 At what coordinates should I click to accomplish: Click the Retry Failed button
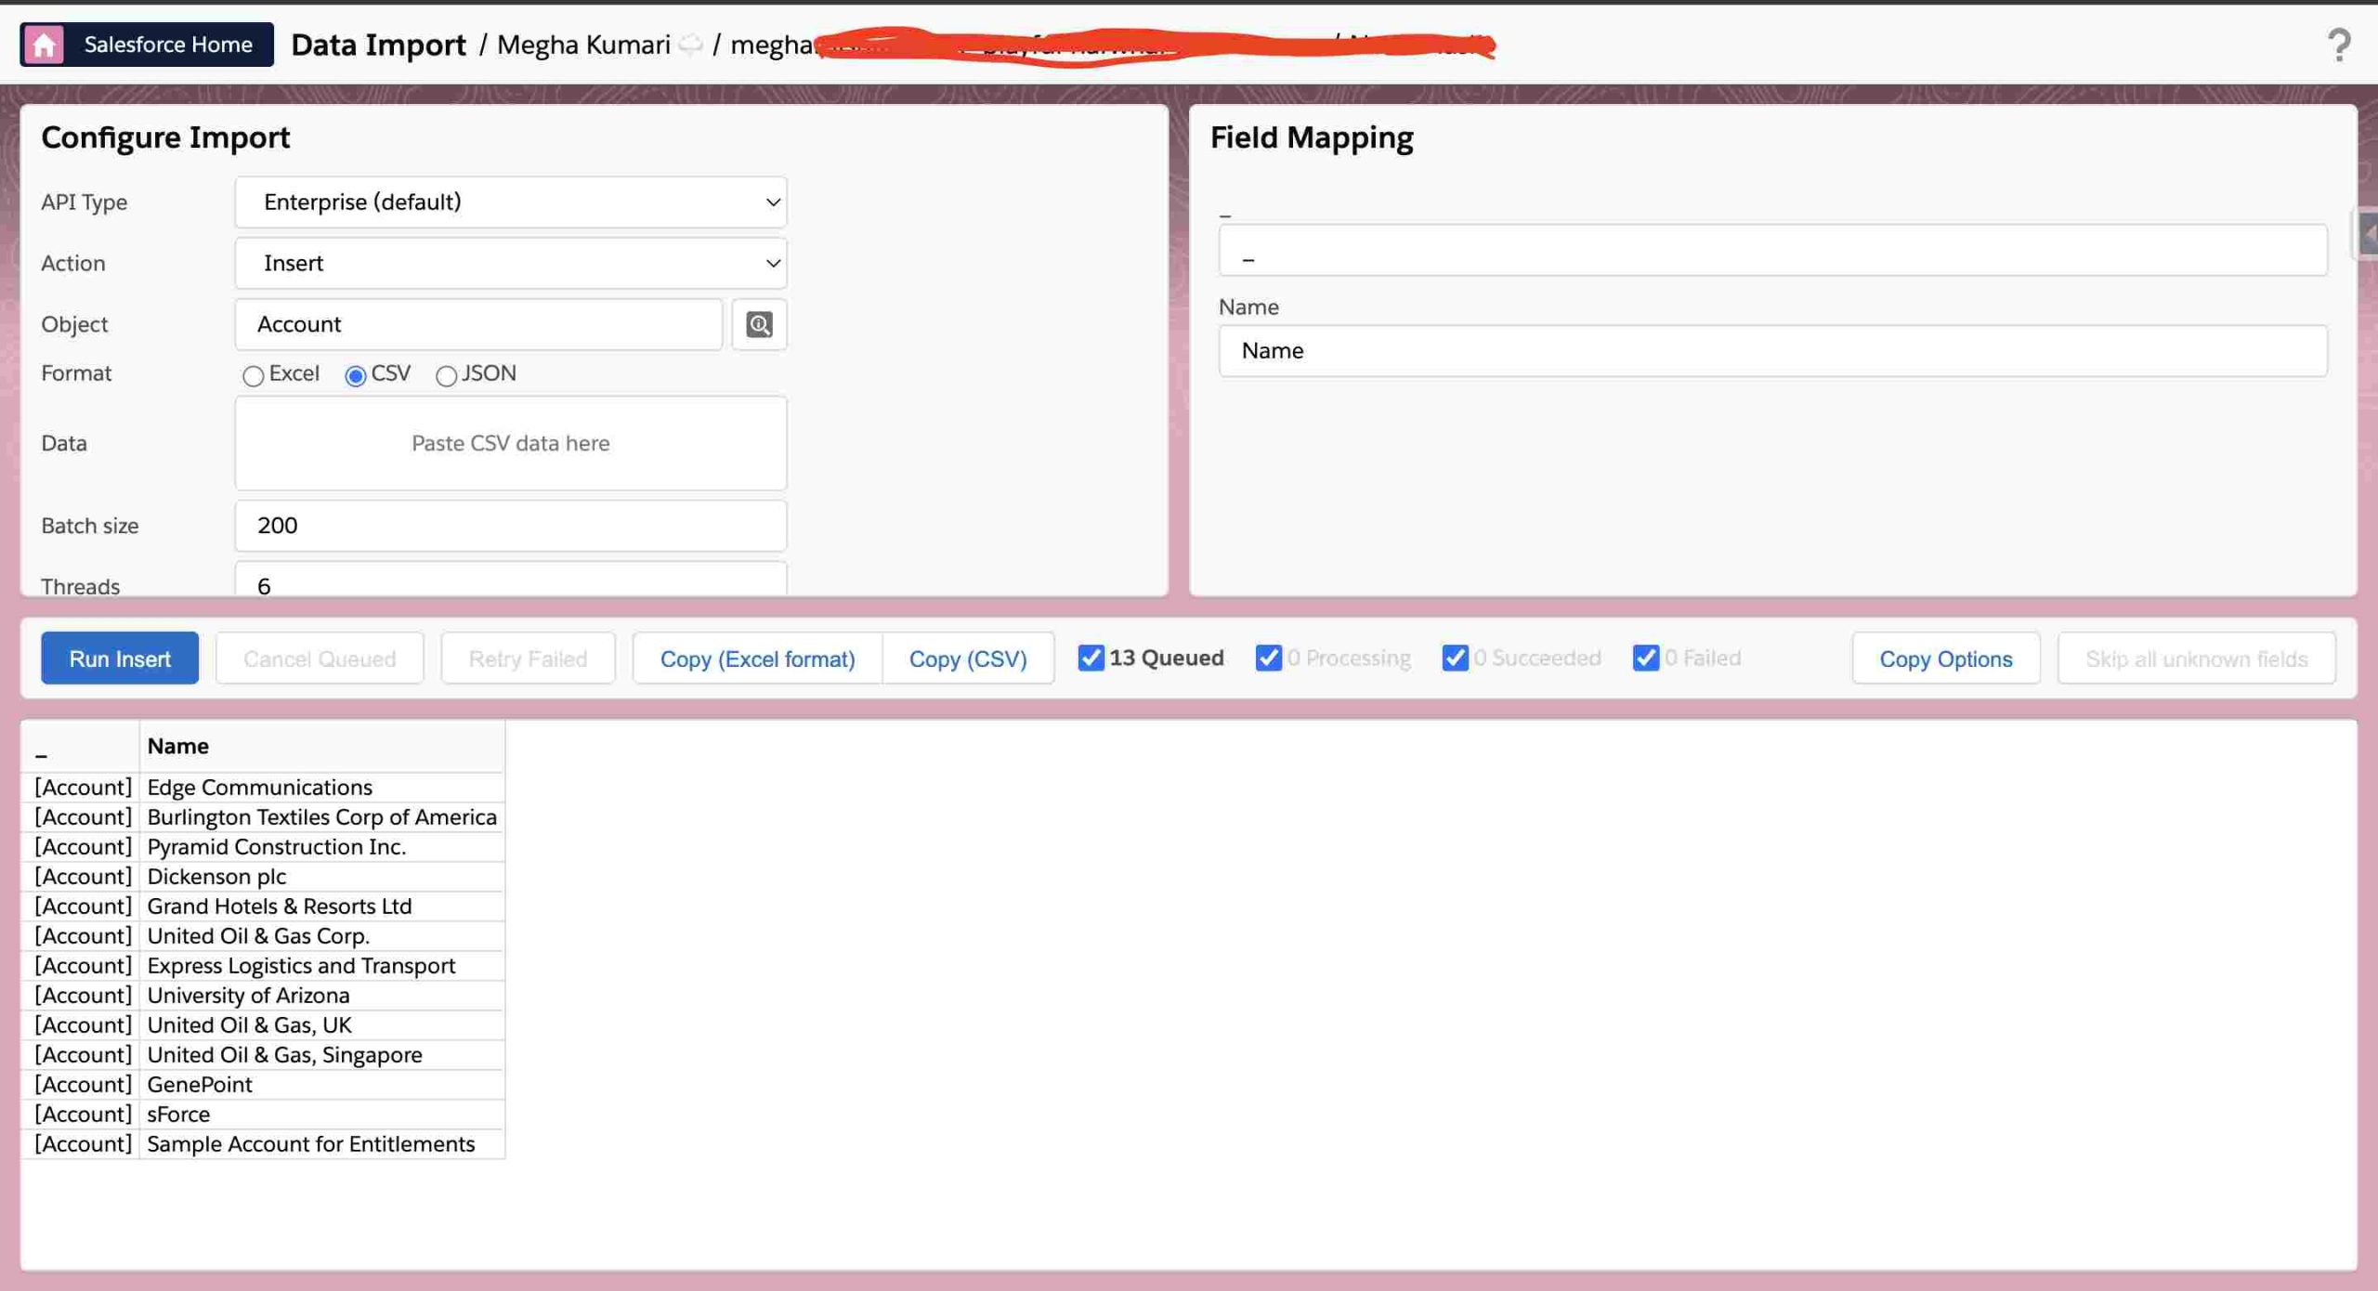coord(528,659)
